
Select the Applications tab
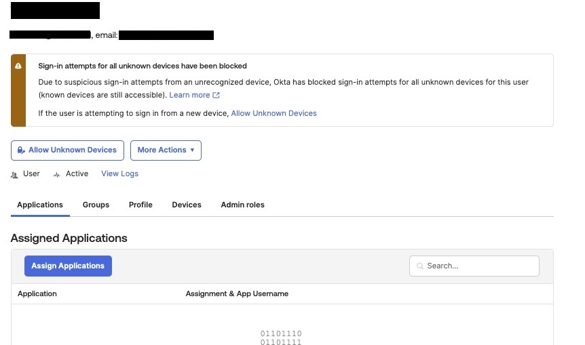pos(40,205)
